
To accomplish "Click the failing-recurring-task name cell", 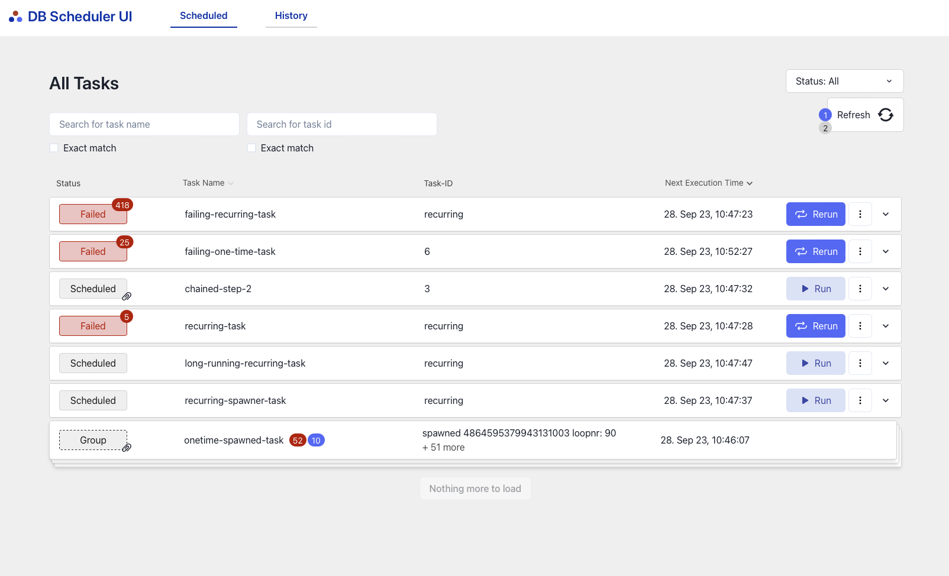I will 230,214.
